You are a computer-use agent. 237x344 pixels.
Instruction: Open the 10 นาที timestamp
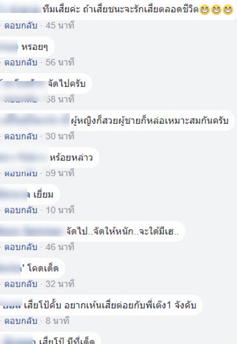(x=60, y=210)
